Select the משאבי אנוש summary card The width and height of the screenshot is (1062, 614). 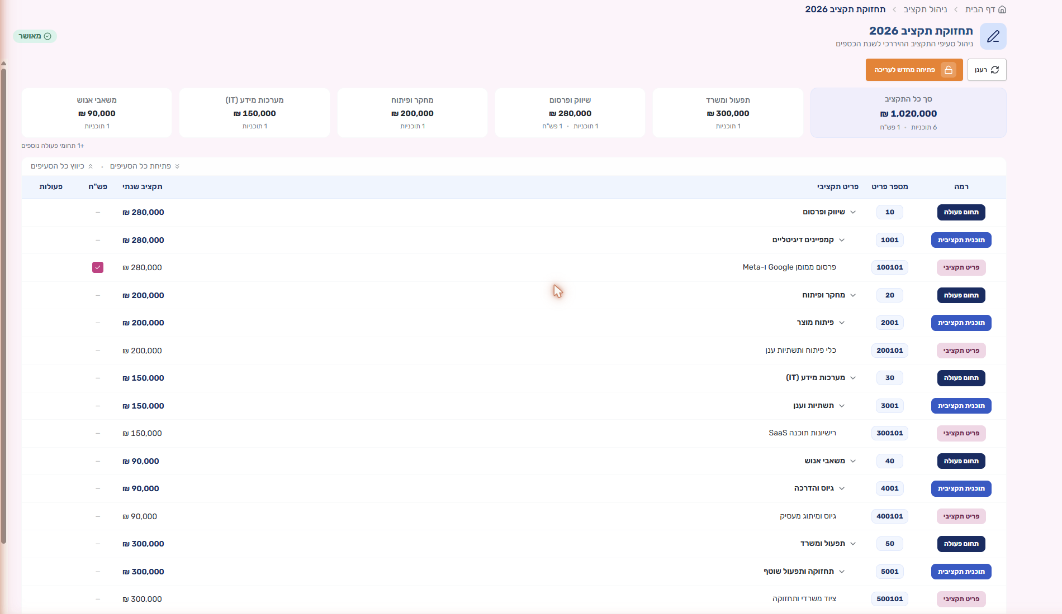point(97,113)
